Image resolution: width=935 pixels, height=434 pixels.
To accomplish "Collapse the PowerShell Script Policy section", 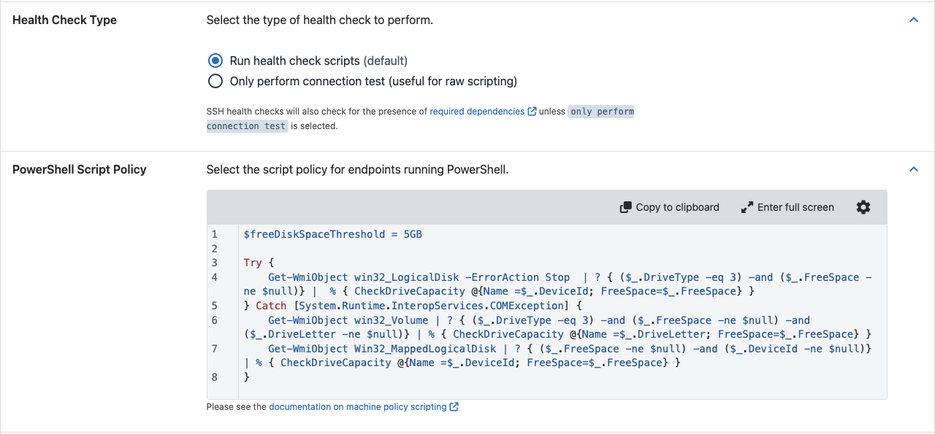I will point(913,169).
